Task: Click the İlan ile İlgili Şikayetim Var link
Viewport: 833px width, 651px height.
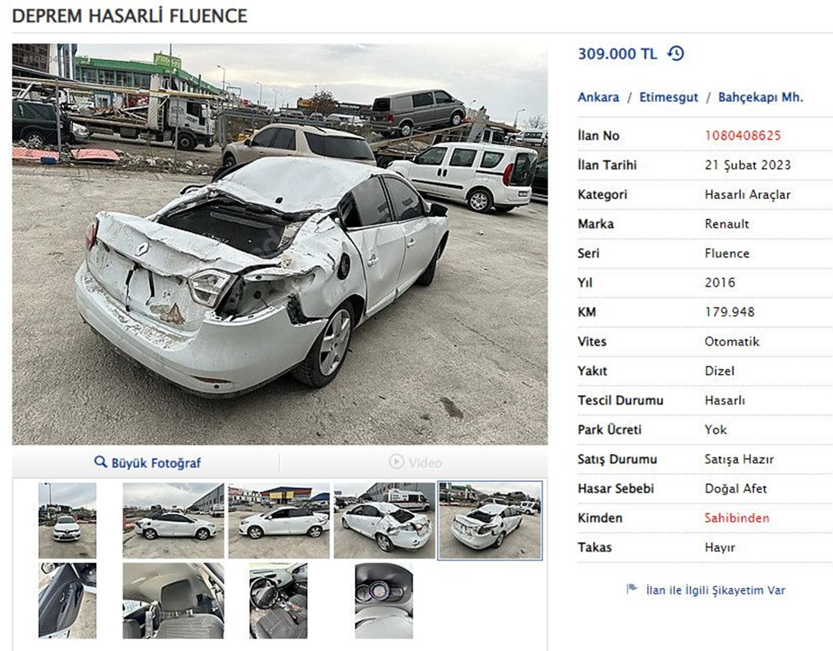Action: point(716,591)
